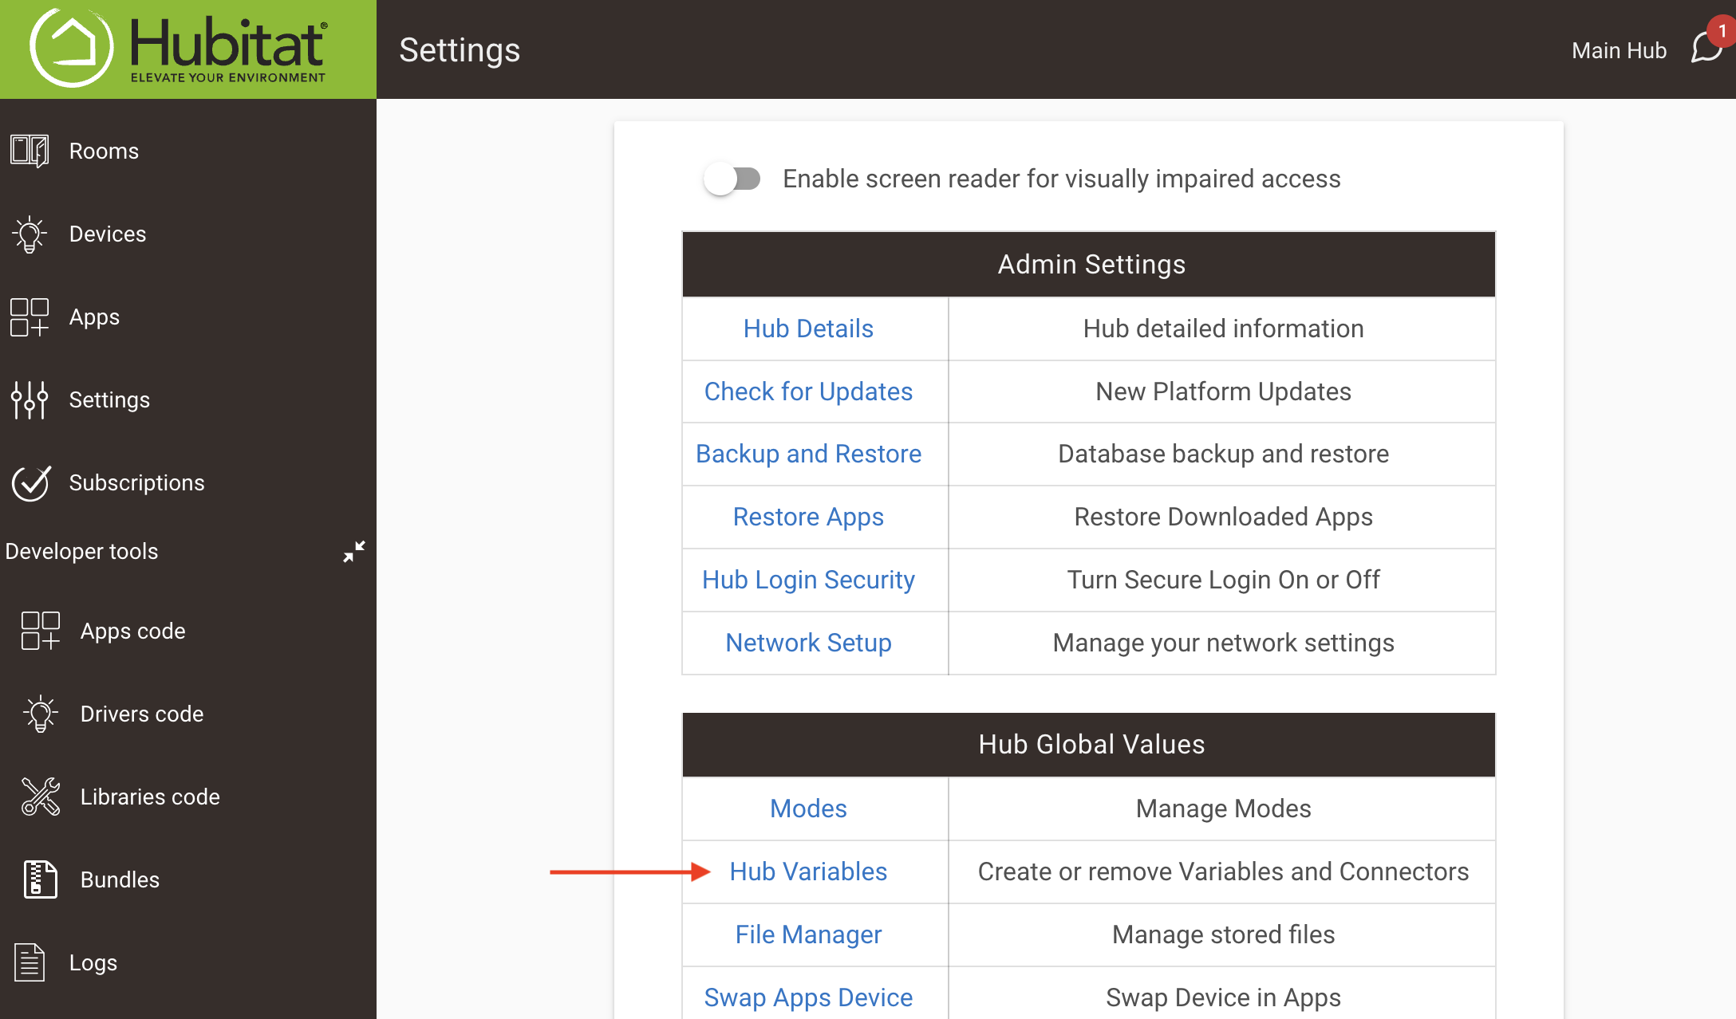
Task: Toggle the screen reader switch
Action: pos(732,179)
